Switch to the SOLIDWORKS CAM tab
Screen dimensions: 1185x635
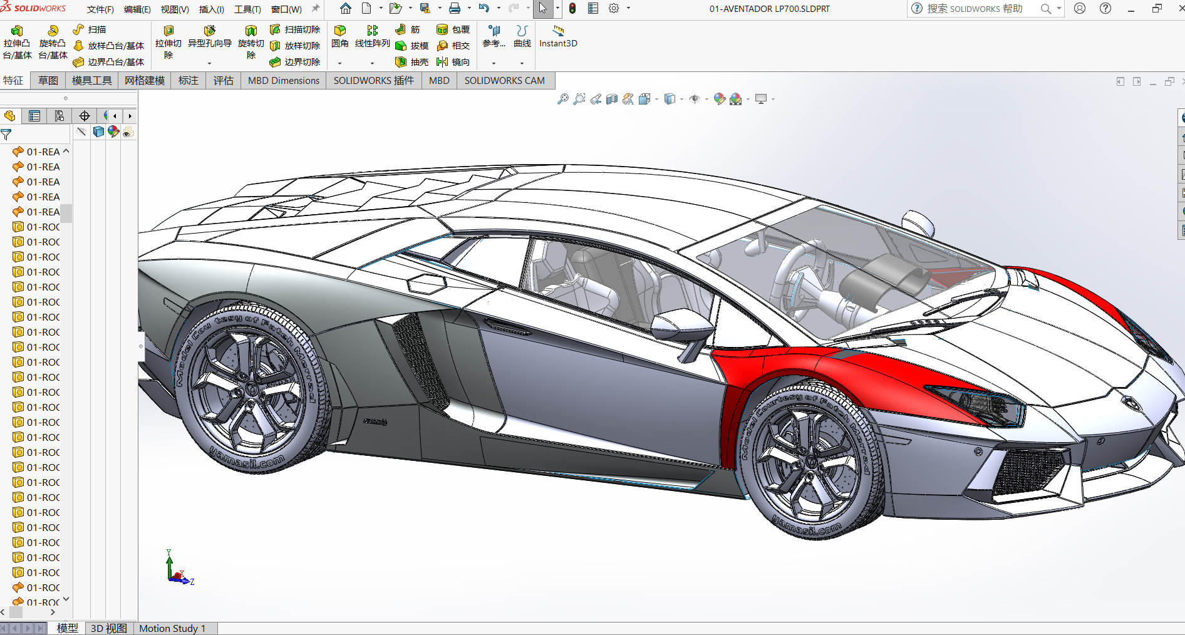(505, 80)
